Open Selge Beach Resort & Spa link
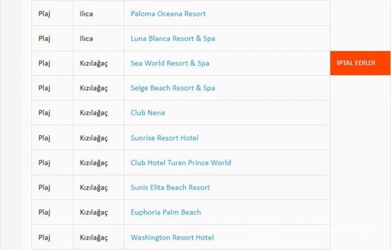 tap(173, 88)
